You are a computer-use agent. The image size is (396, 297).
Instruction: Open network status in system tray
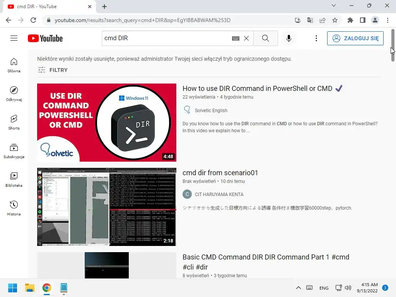[x=338, y=288]
